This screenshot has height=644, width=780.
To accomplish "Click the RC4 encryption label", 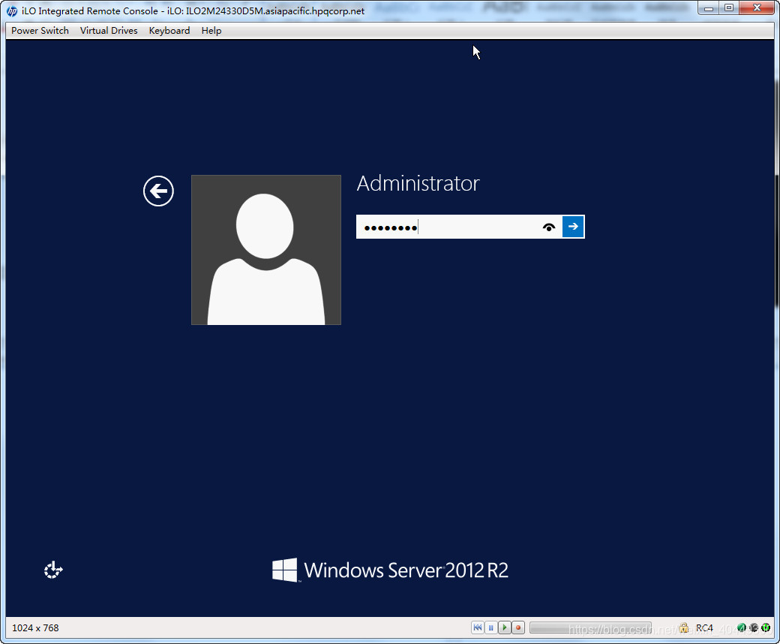I will (x=704, y=627).
